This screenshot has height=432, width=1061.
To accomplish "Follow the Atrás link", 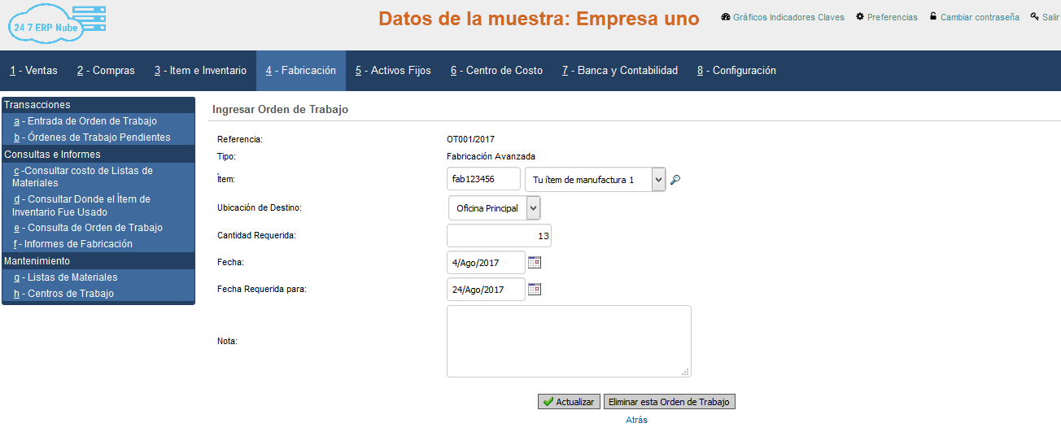I will [x=636, y=420].
